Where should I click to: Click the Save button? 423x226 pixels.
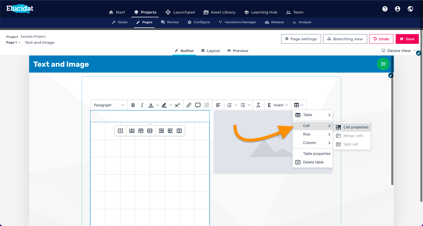(407, 39)
